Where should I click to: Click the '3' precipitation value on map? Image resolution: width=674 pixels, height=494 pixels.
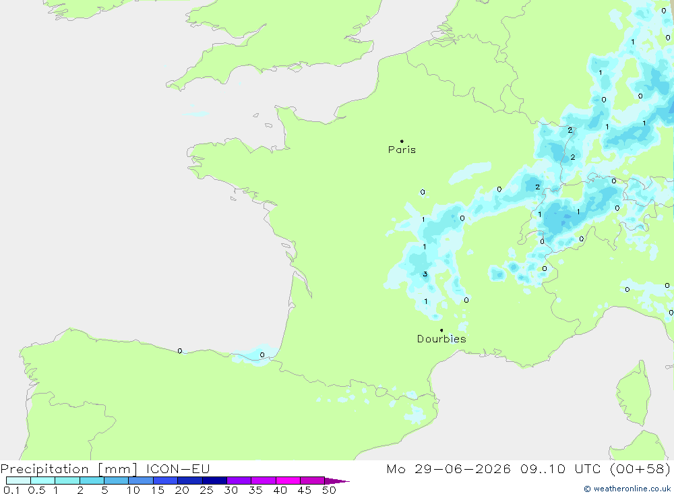point(425,274)
